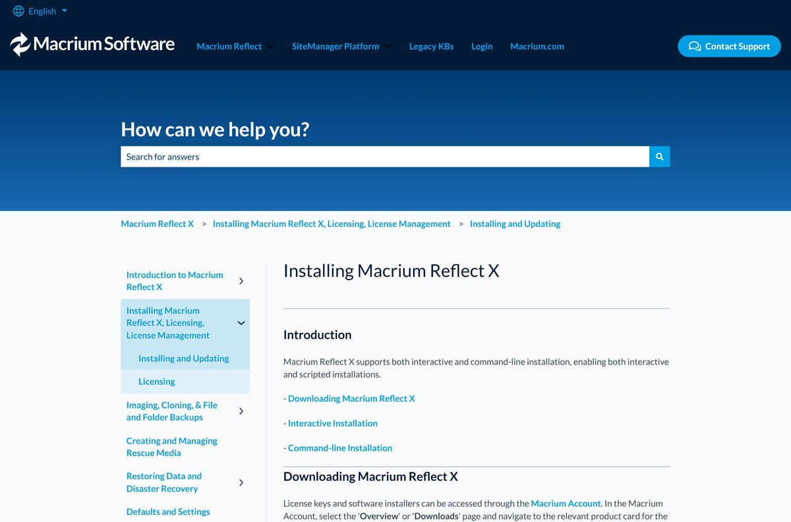Screen dimensions: 791x522
Task: Open the Licensing sidebar item
Action: coord(156,382)
